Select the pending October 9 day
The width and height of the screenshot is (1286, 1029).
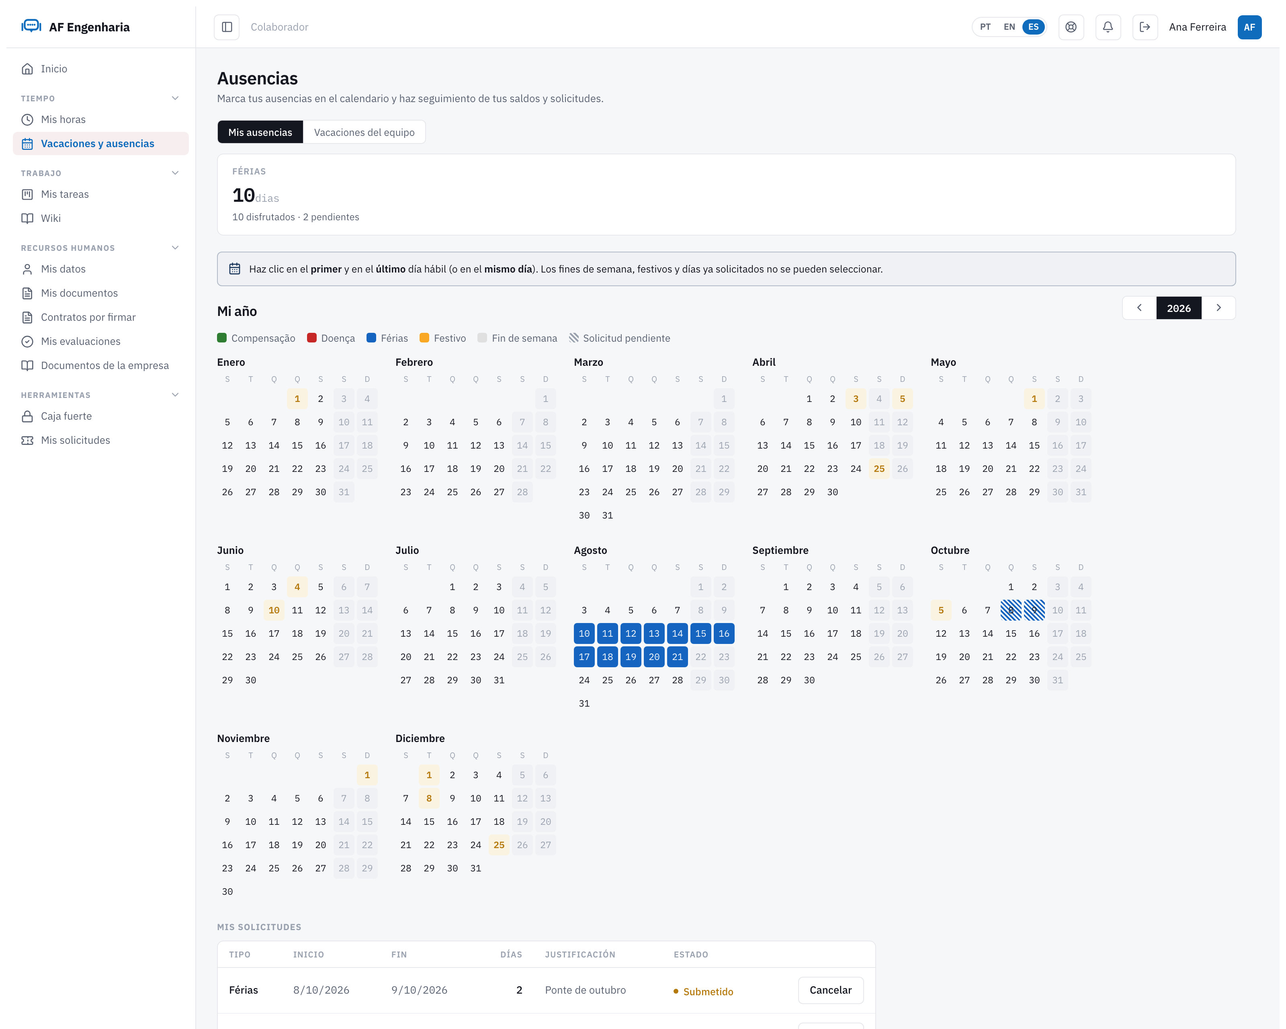point(1034,610)
